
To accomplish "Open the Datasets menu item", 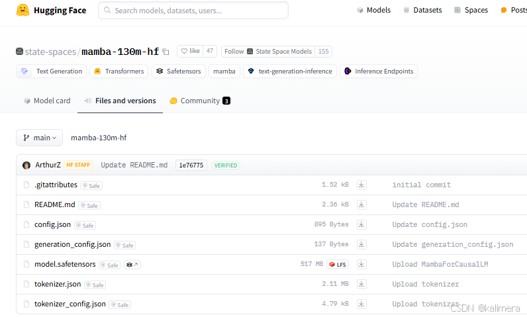I will 422,10.
